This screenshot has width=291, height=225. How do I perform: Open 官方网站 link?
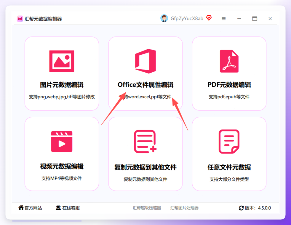pyautogui.click(x=33, y=208)
